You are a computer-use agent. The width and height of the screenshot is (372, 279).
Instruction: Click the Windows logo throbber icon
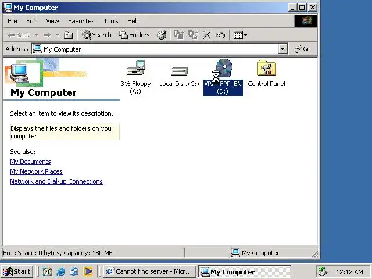click(306, 21)
